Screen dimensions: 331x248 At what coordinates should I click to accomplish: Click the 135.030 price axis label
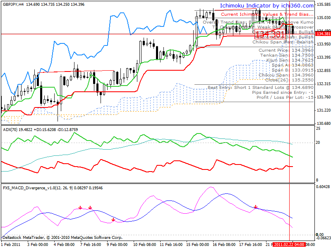coord(324,18)
